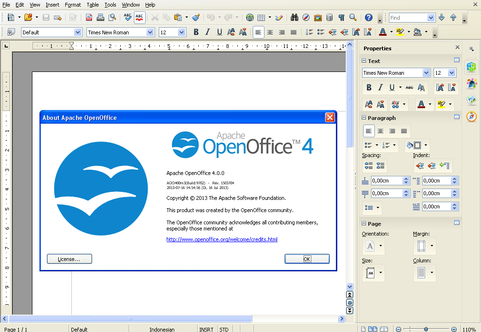The image size is (481, 332).
Task: Click the Find Previous up arrow
Action: (x=453, y=17)
